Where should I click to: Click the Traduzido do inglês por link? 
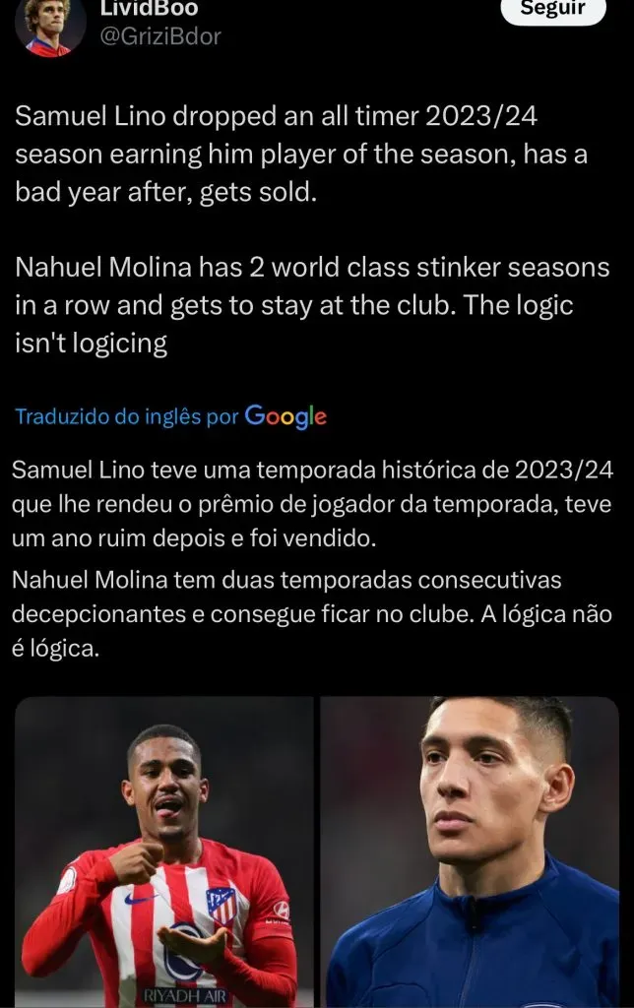point(127,416)
